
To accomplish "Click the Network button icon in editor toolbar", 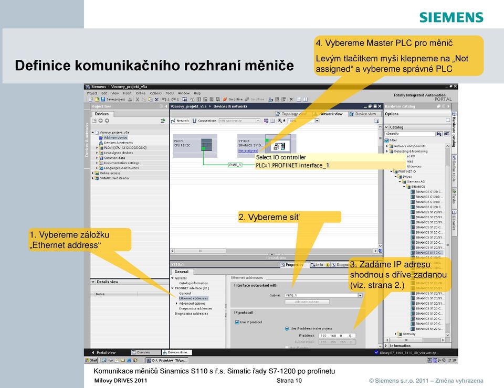I will [173, 121].
